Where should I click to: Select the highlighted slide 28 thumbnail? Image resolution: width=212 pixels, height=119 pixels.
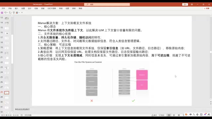click(7, 93)
